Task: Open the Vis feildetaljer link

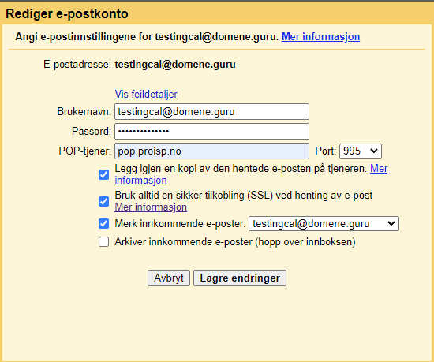Action: coord(146,95)
